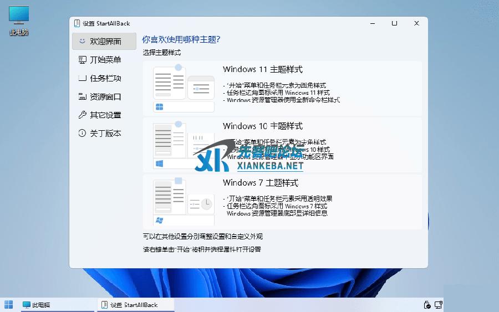Select the Windows 11 主题样式 title
This screenshot has width=499, height=312.
262,69
